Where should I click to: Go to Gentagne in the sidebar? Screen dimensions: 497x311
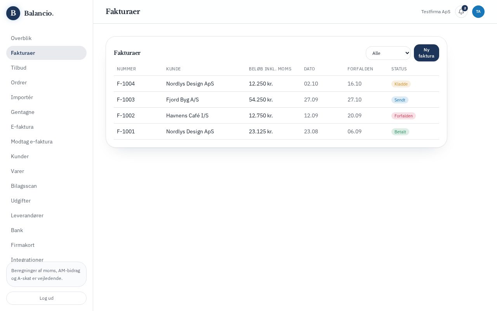[46, 112]
